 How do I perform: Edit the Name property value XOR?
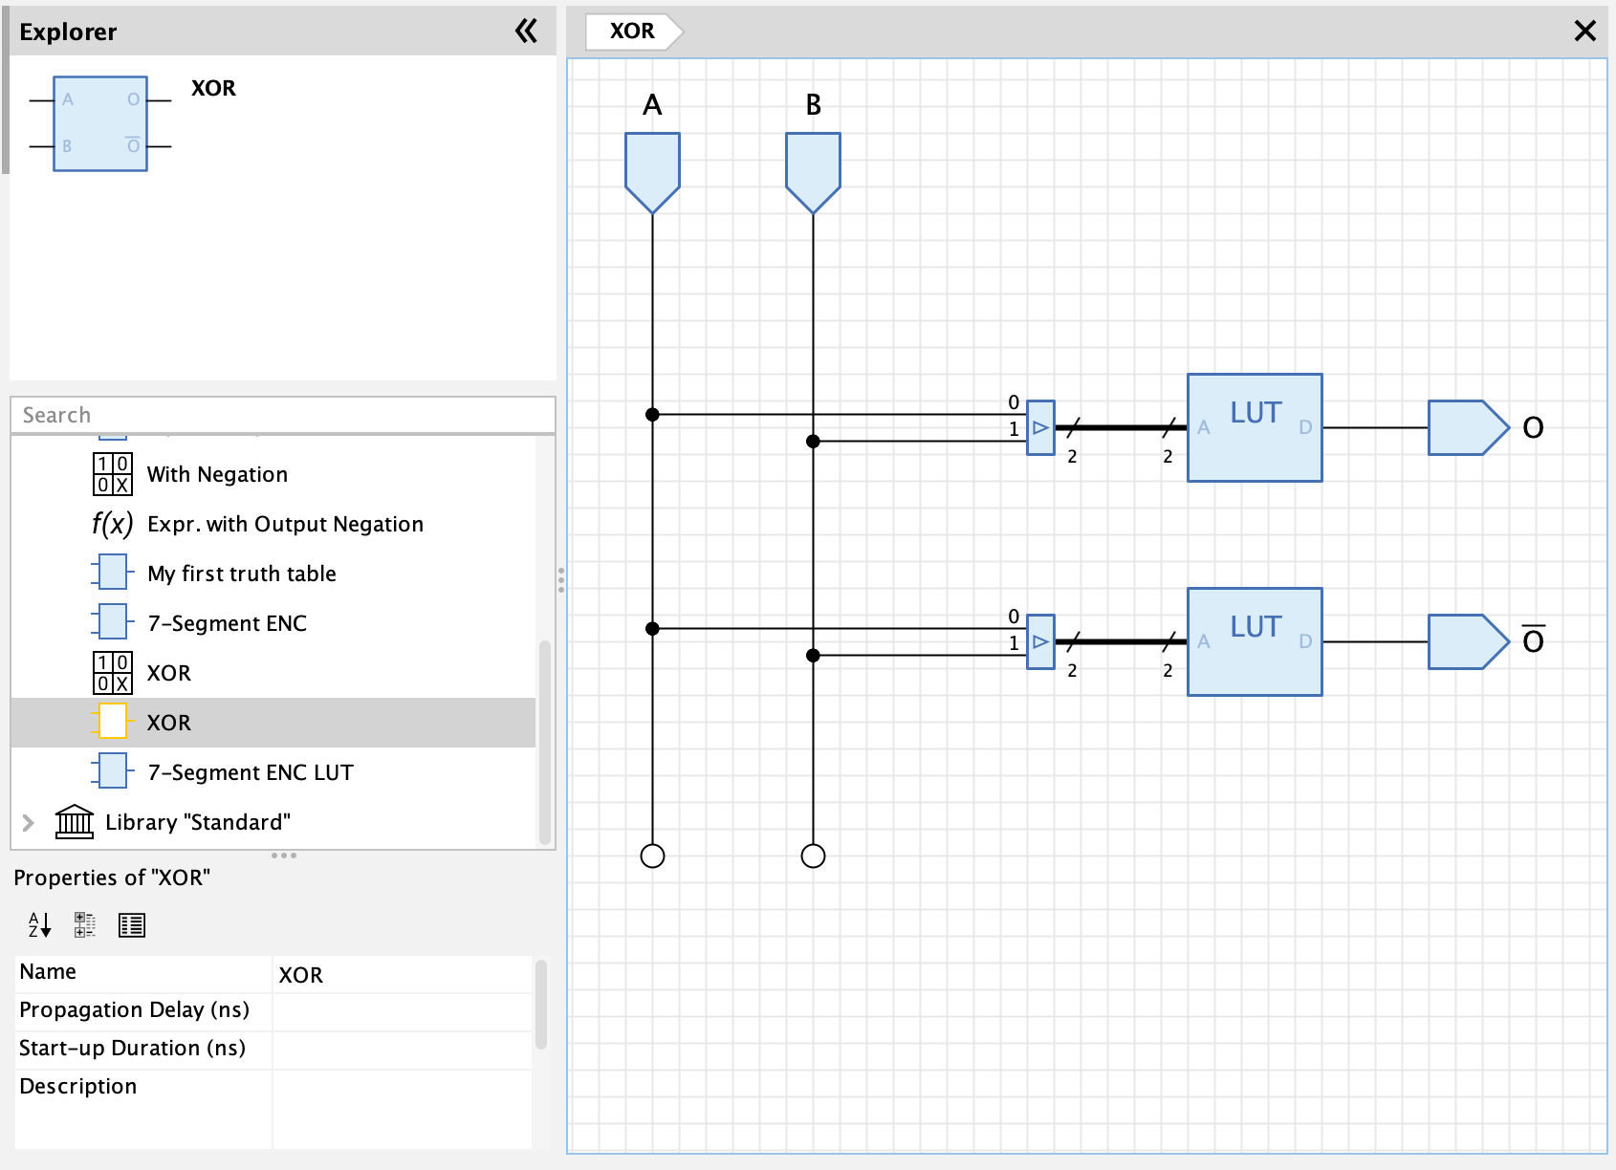tap(402, 975)
